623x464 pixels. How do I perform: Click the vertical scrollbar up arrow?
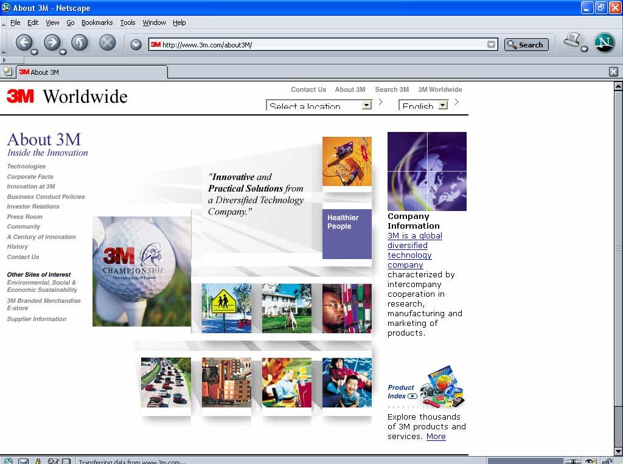tap(618, 86)
